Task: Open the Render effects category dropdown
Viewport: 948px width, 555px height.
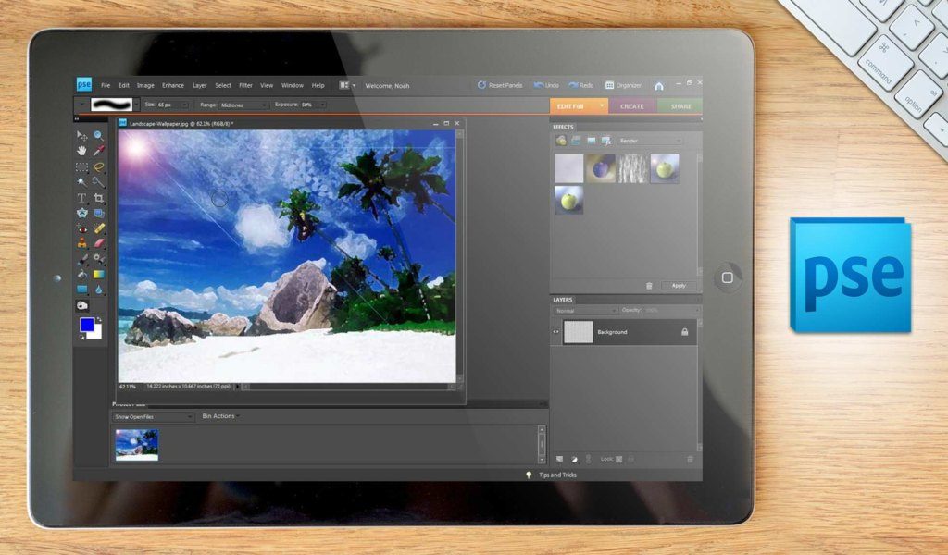Action: click(649, 141)
